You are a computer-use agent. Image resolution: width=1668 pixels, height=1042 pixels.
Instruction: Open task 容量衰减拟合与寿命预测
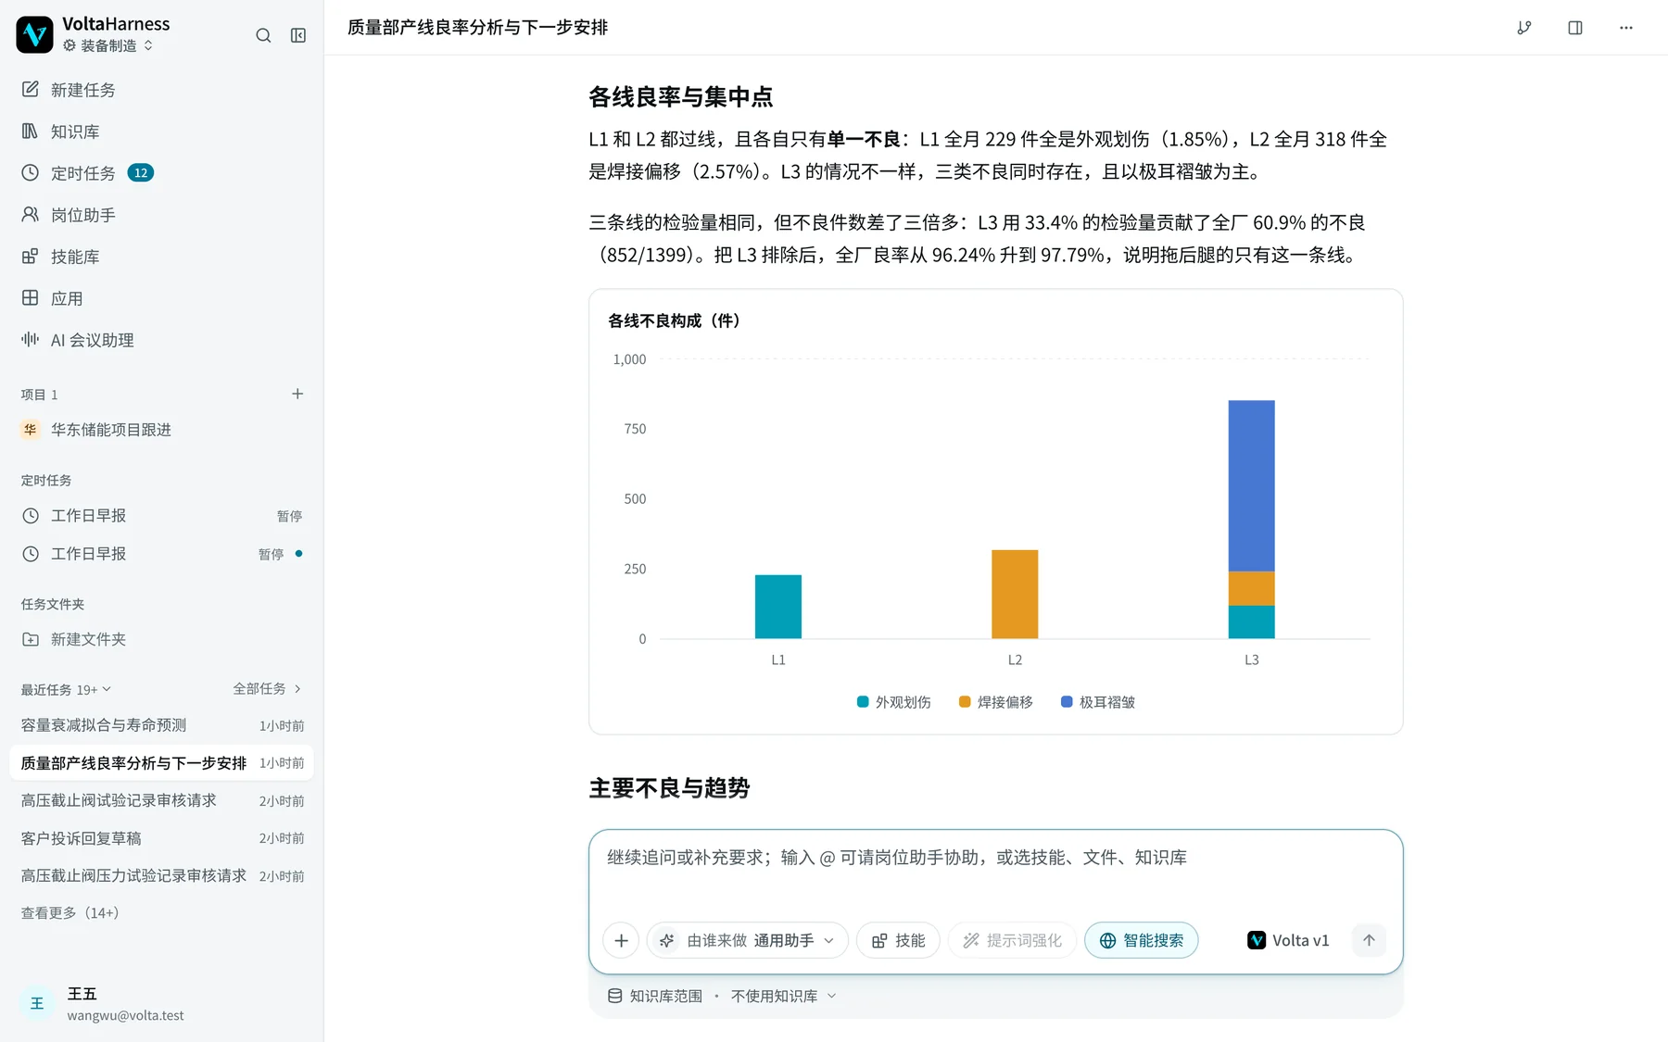pos(161,725)
